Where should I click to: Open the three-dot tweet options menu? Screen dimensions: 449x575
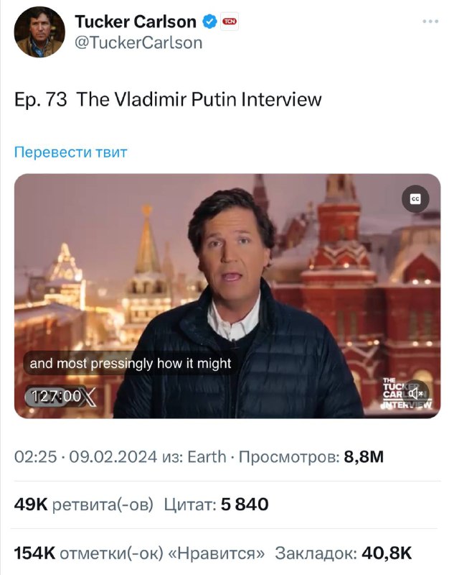pyautogui.click(x=430, y=22)
